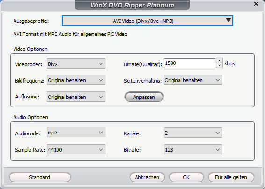Click the Für alle gelten button
Image resolution: width=265 pixels, height=189 pixels.
(x=231, y=177)
